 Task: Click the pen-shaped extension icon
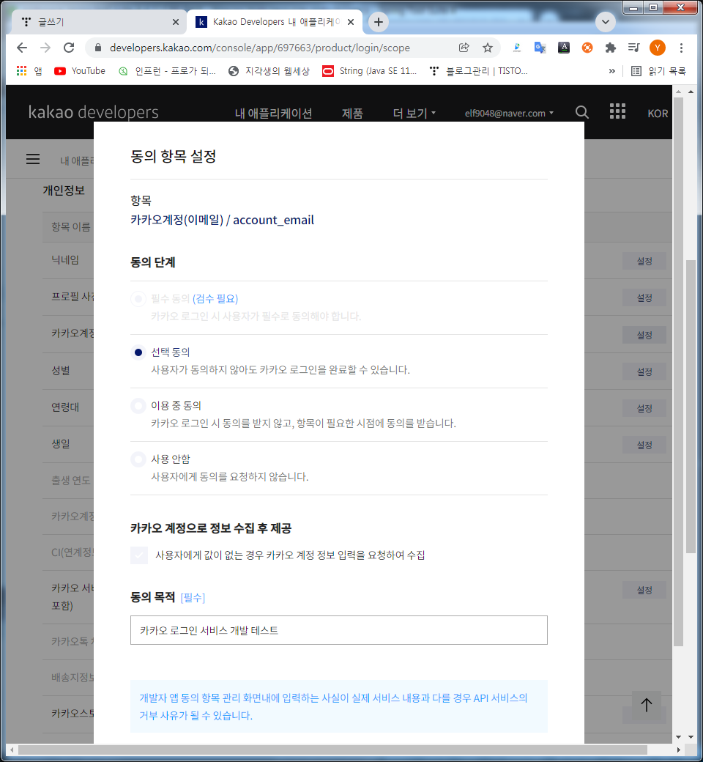point(516,48)
